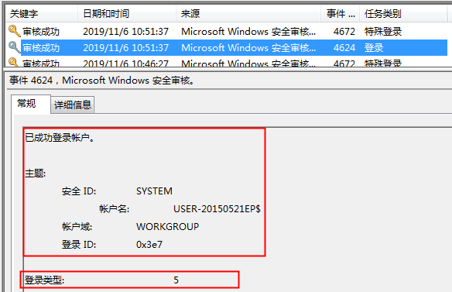The image size is (452, 292).
Task: Click the SYSTEM value
Action: [154, 191]
